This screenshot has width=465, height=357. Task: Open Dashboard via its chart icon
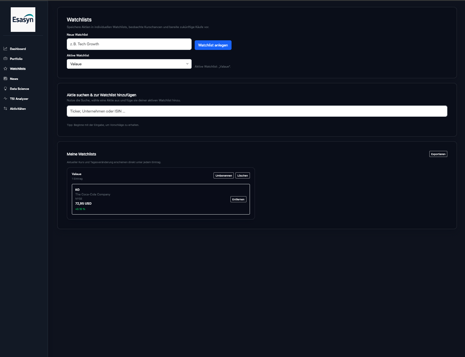5,49
